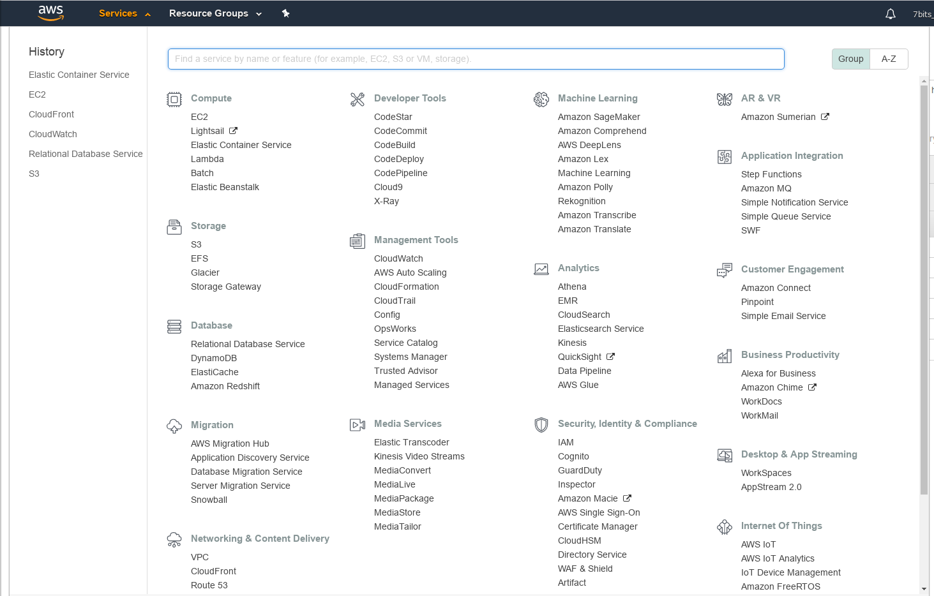Image resolution: width=934 pixels, height=596 pixels.
Task: Focus the find a service search box
Action: [476, 59]
